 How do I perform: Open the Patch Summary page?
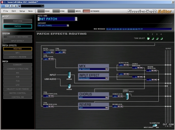tap(17, 65)
